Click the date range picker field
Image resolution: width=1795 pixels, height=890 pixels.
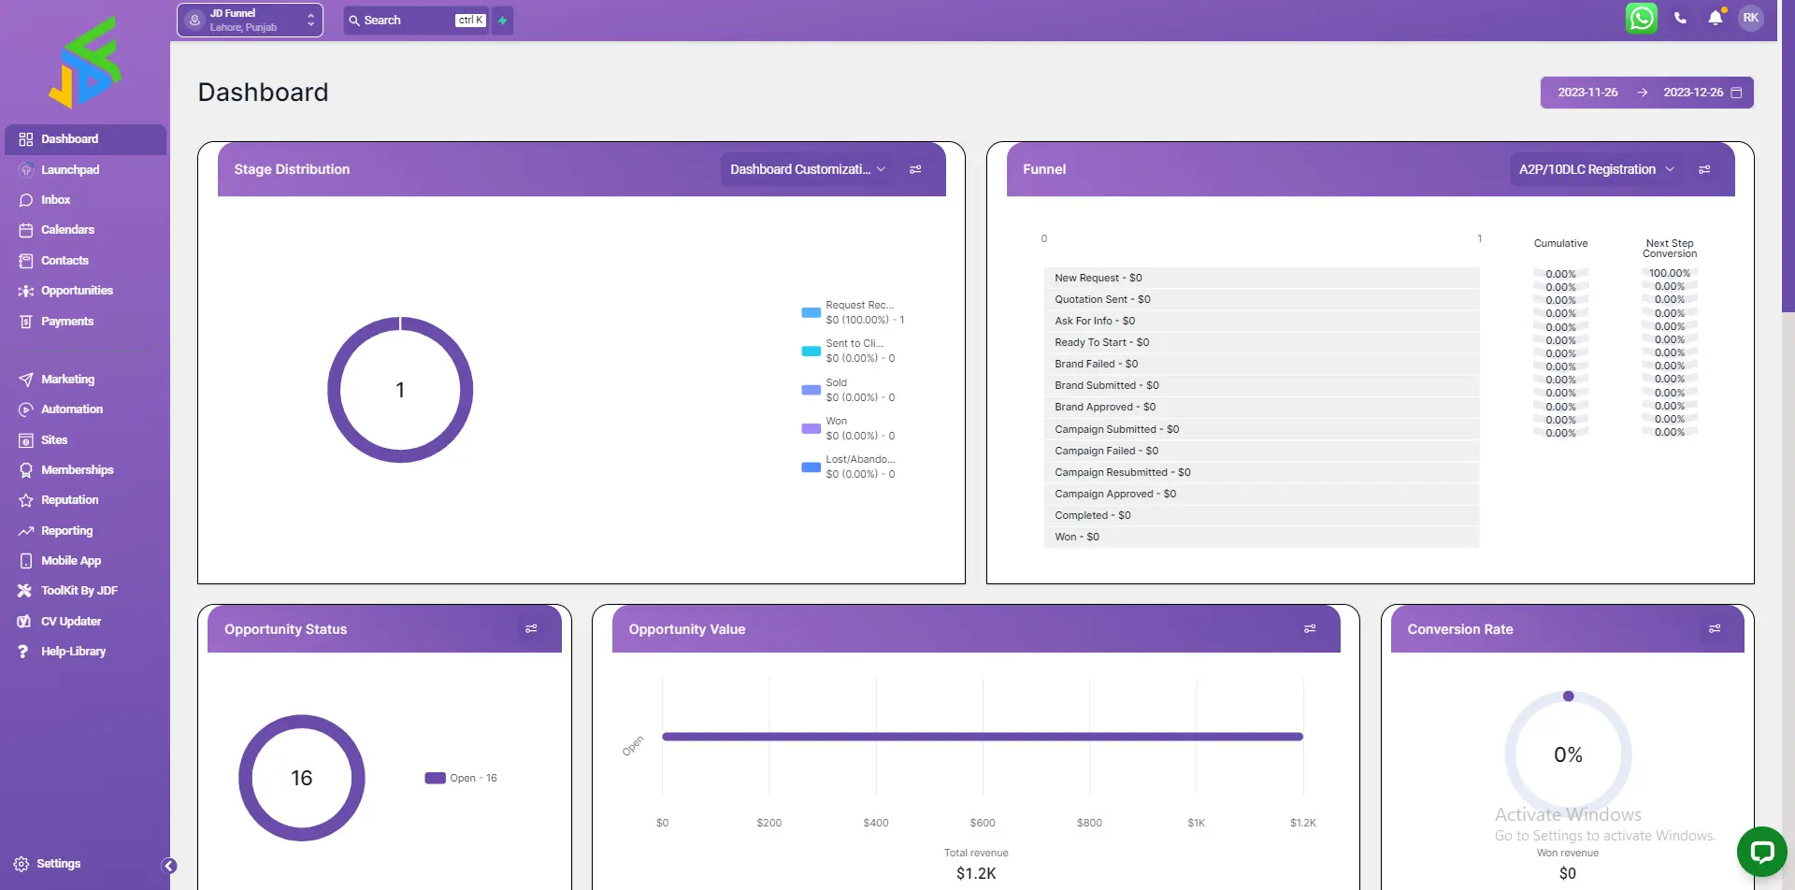[1646, 93]
